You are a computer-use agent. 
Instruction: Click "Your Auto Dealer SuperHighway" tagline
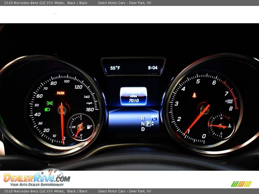click(37, 185)
